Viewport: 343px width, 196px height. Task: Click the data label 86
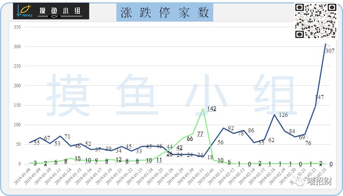tap(251, 131)
